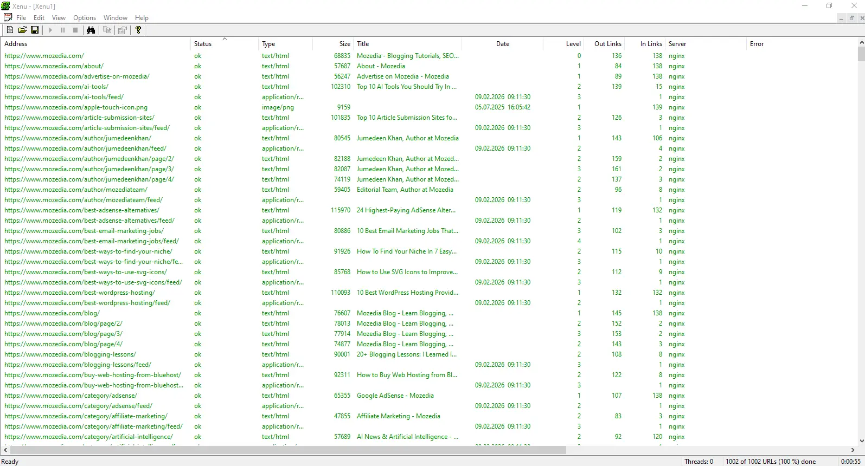Screen dimensions: 865x466
Task: Minimize the inner Xenu1 document window
Action: click(841, 18)
